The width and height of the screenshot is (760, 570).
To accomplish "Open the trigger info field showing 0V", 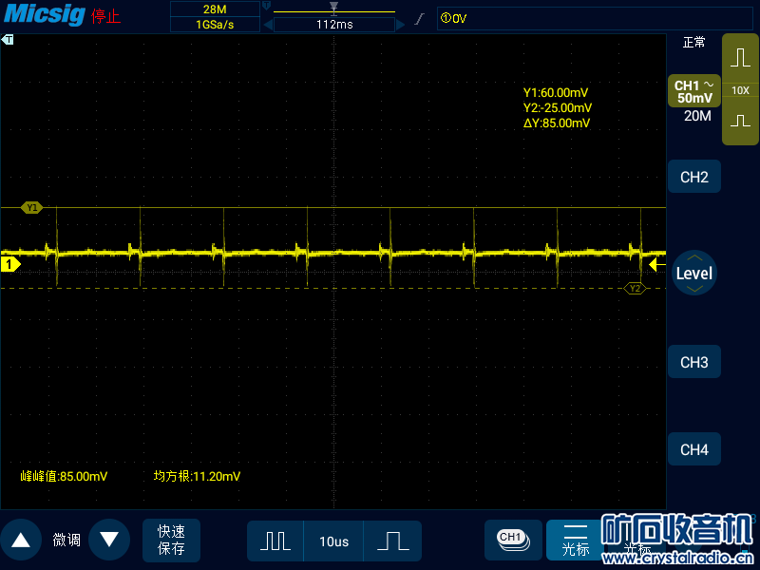I will [595, 18].
